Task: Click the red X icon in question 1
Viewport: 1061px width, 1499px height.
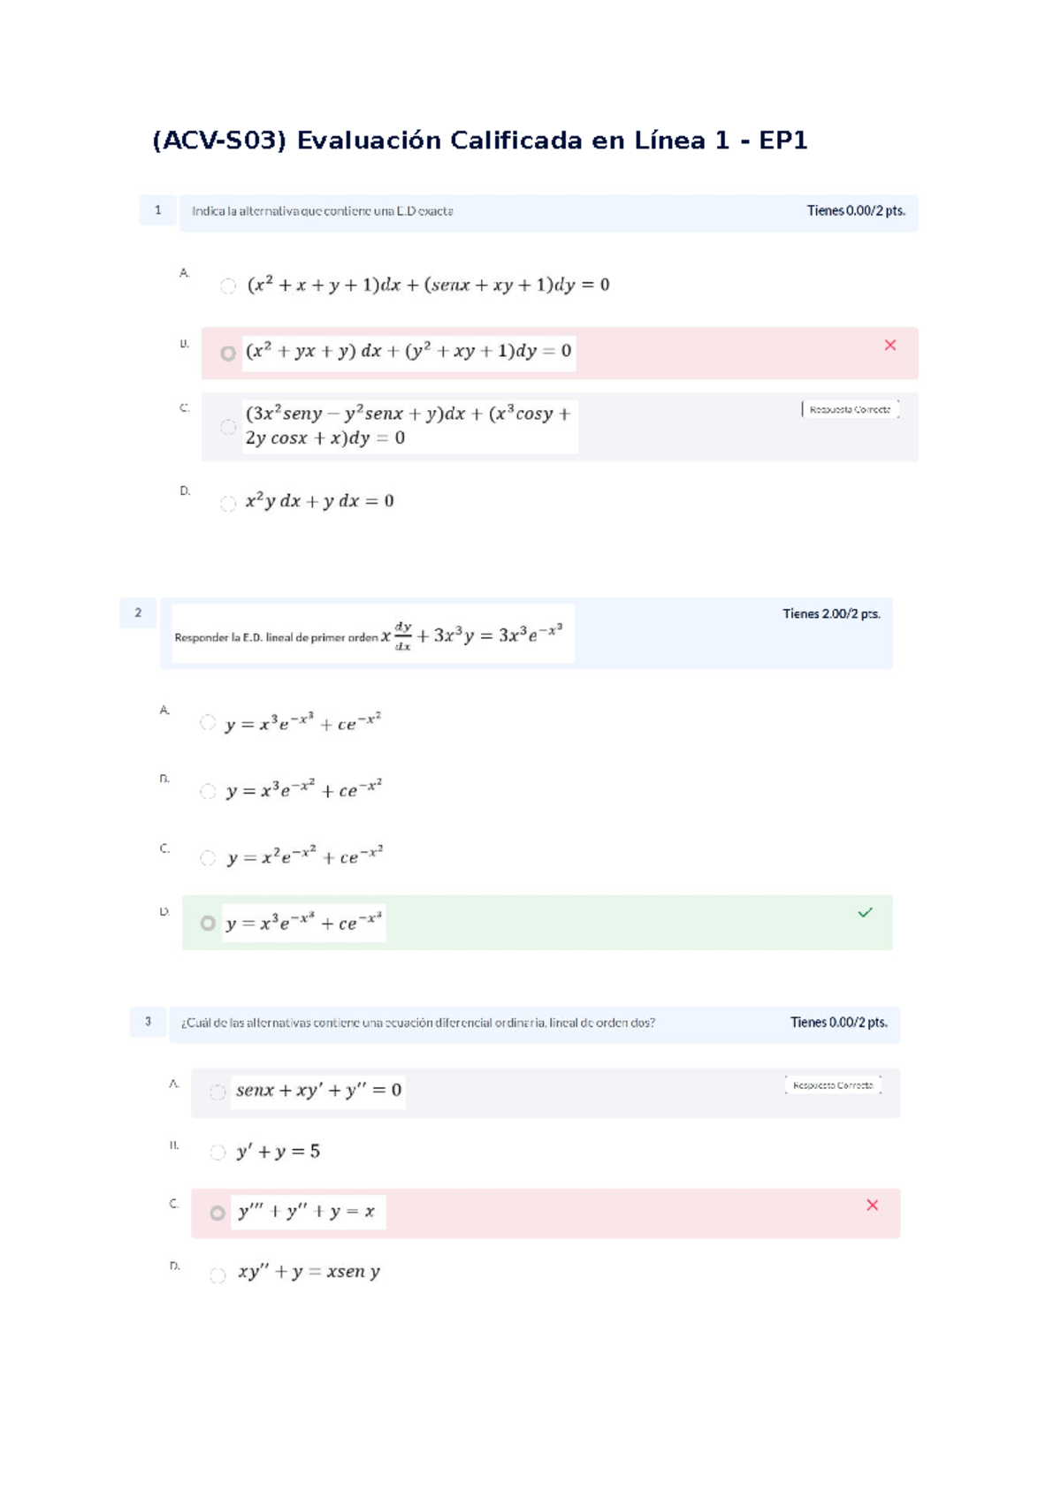Action: pos(890,346)
